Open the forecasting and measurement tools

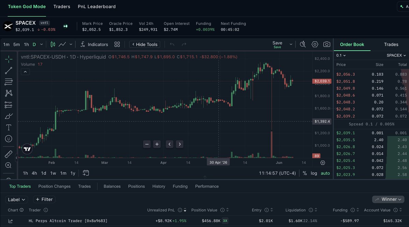9,105
